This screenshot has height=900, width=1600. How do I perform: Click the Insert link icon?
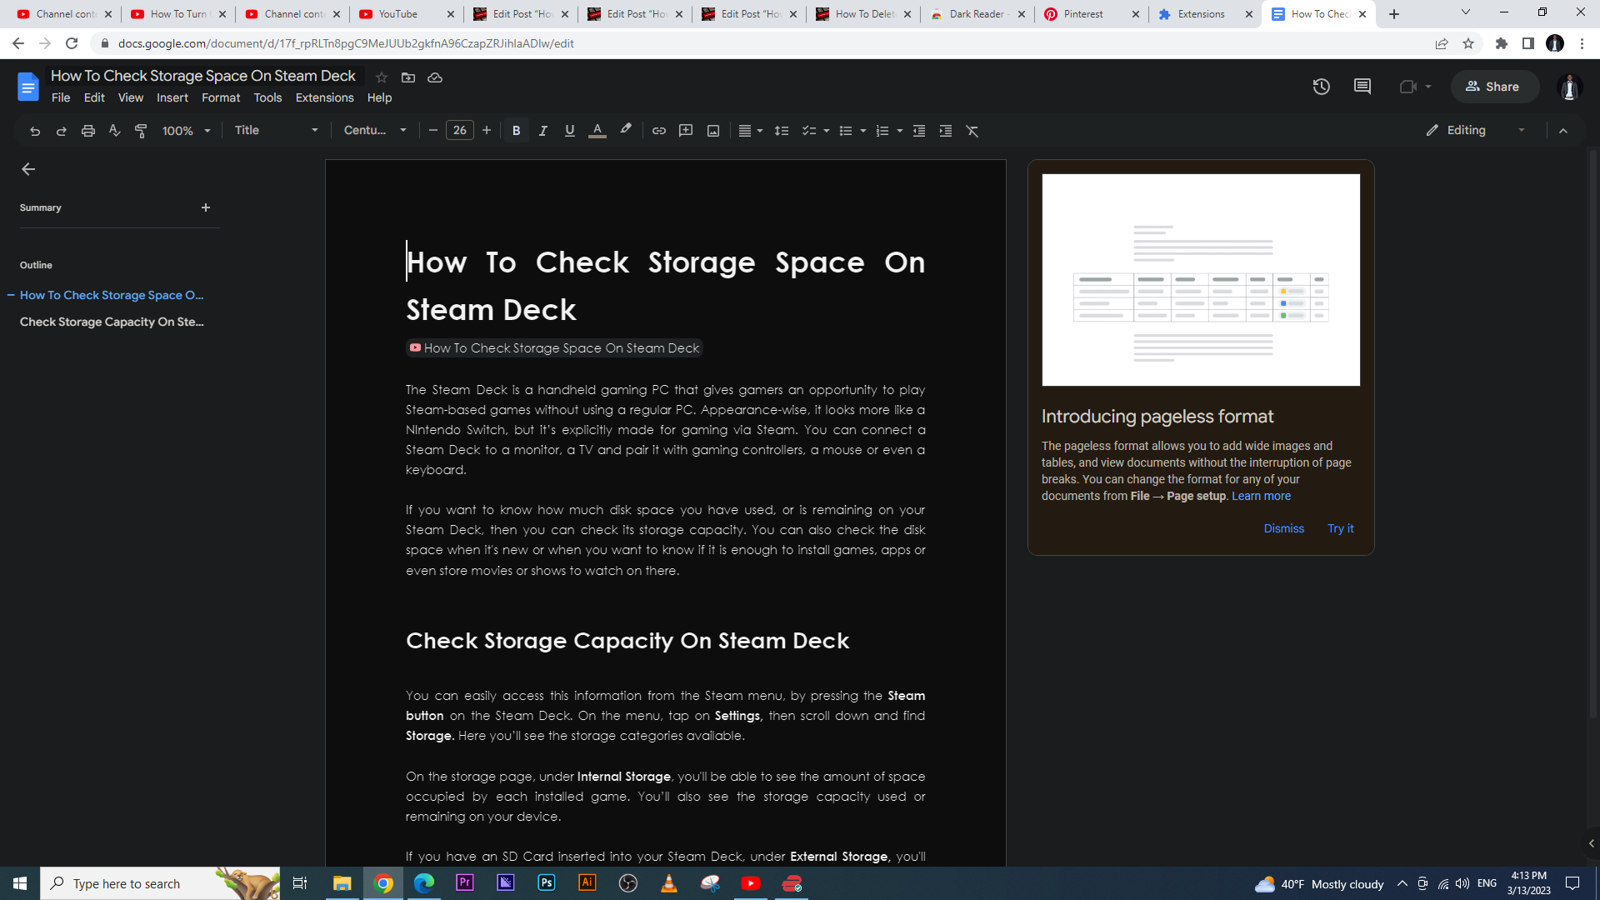658,131
